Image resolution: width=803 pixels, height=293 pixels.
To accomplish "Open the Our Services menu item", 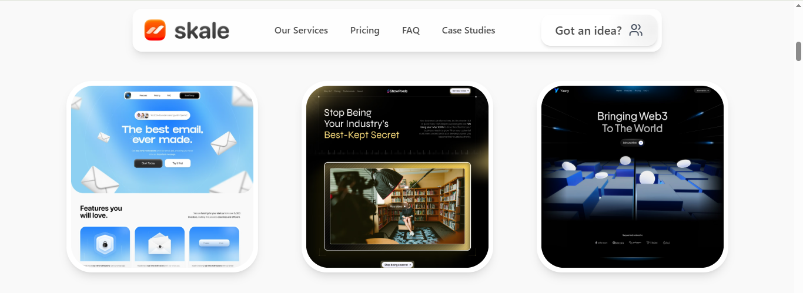I will click(301, 31).
